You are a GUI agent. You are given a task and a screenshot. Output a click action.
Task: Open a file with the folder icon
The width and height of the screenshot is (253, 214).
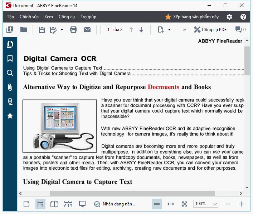coord(24,30)
